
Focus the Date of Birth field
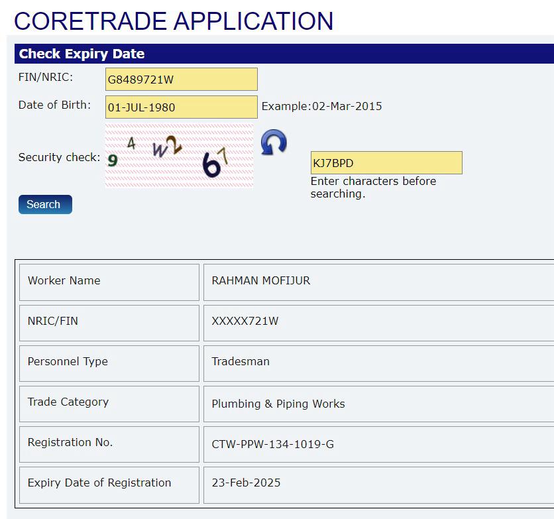(181, 107)
